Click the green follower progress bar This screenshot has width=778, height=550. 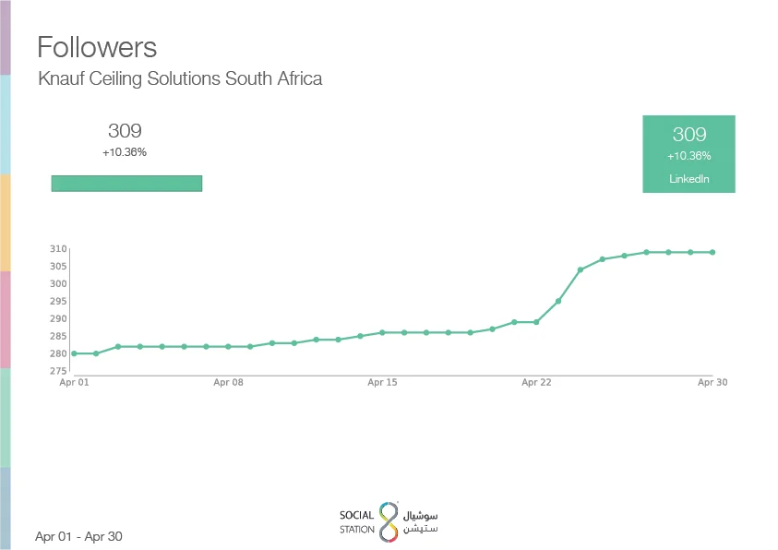point(126,183)
